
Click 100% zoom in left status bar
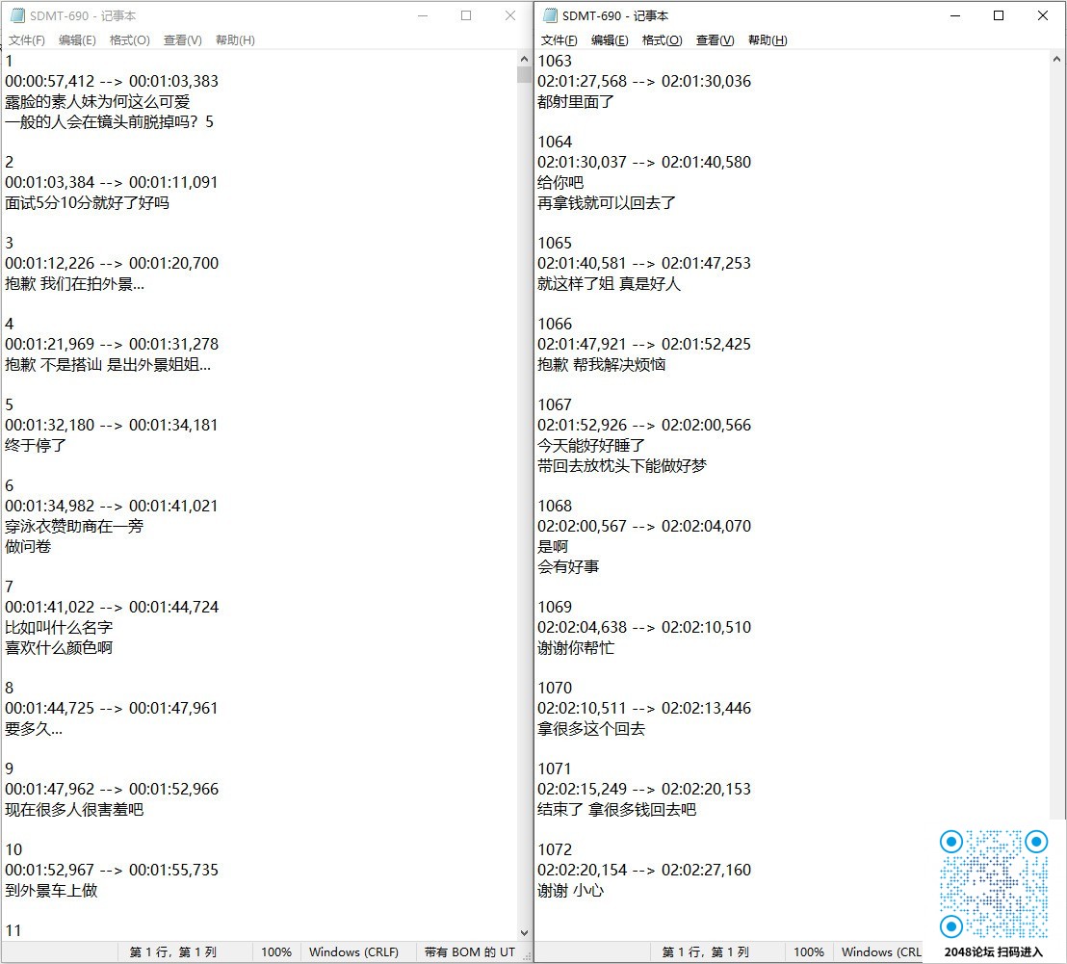[276, 952]
